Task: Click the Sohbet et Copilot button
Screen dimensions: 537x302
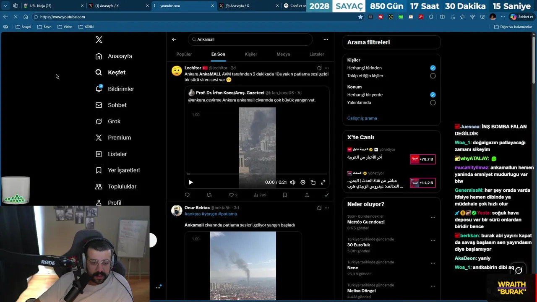Action: point(521,17)
